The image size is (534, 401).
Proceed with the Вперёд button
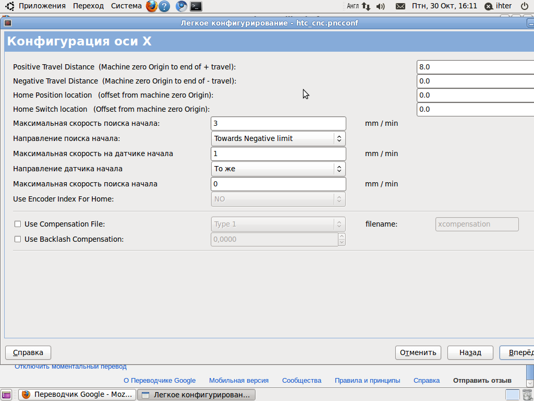517,352
